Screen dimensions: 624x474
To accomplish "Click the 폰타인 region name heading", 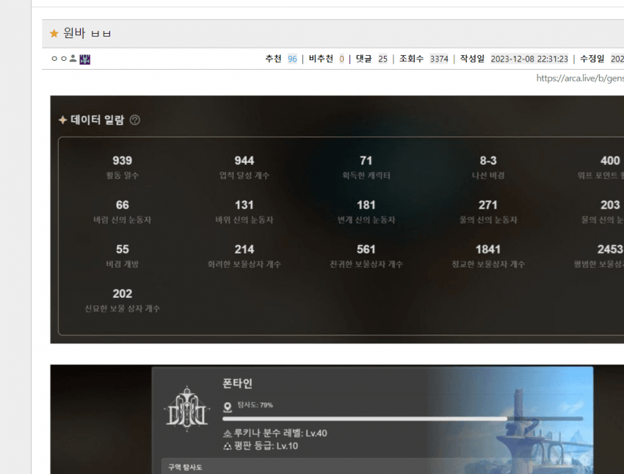I will [237, 384].
